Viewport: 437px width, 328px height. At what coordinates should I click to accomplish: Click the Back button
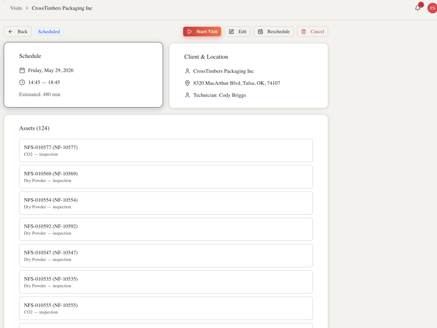click(x=18, y=31)
